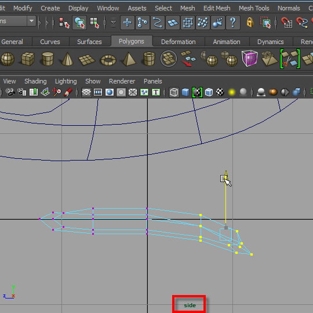Create a polygon pyramid from the shelf
Viewport: 313px width, 313px height.
pyautogui.click(x=129, y=59)
